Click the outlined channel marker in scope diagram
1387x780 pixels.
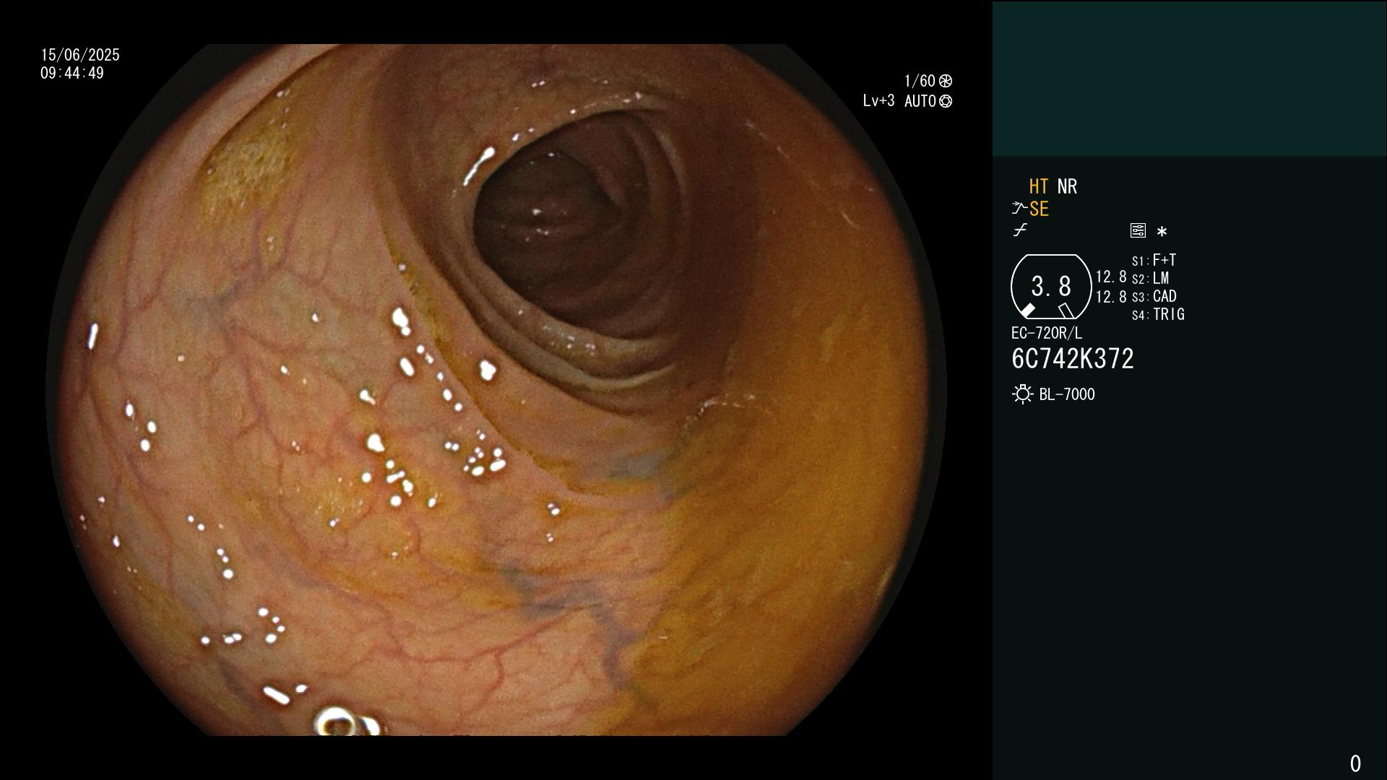pos(1066,311)
